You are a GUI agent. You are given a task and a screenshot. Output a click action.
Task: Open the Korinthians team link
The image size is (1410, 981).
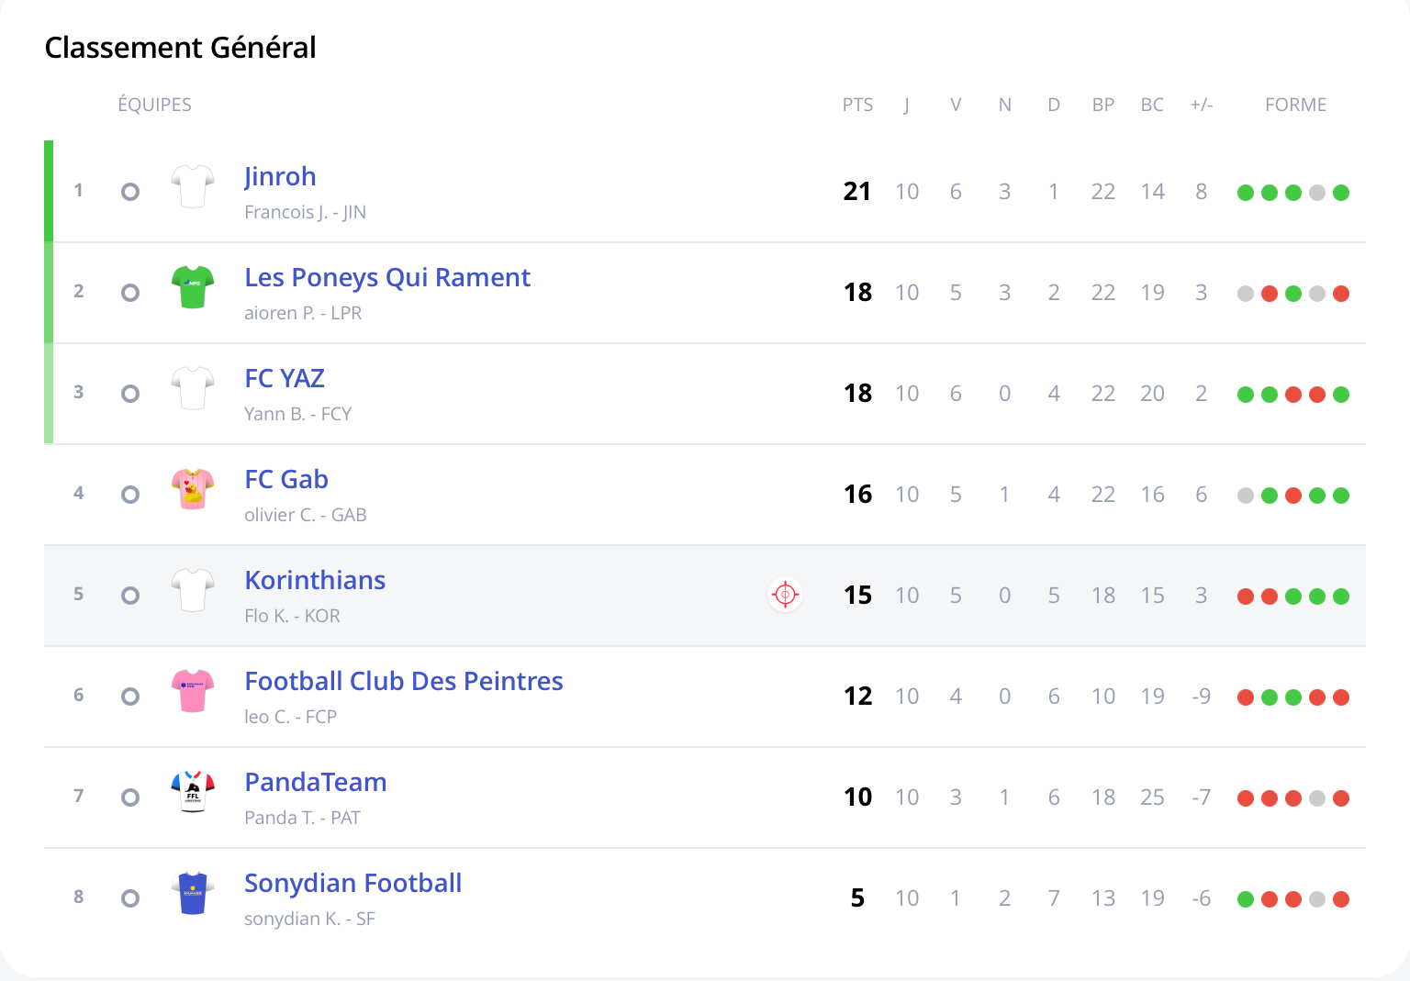click(315, 580)
